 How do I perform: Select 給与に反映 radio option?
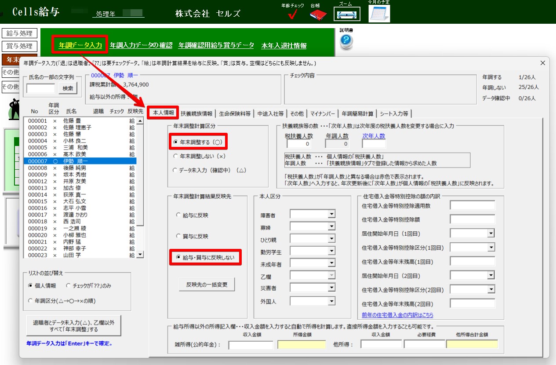(178, 215)
